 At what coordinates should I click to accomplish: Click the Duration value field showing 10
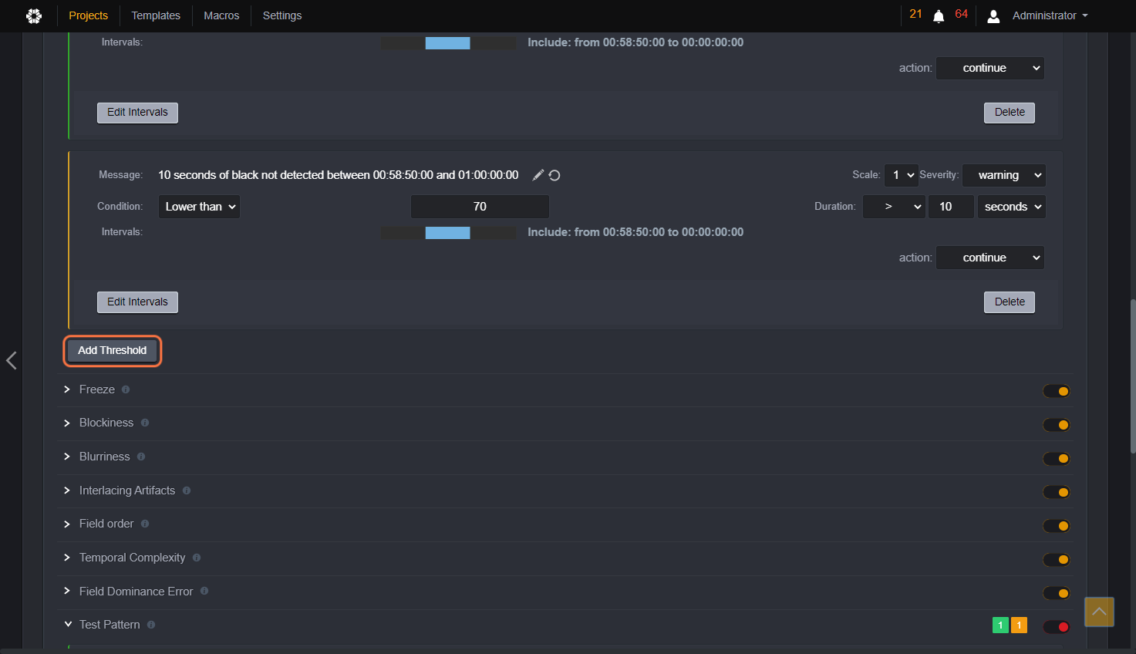tap(951, 207)
